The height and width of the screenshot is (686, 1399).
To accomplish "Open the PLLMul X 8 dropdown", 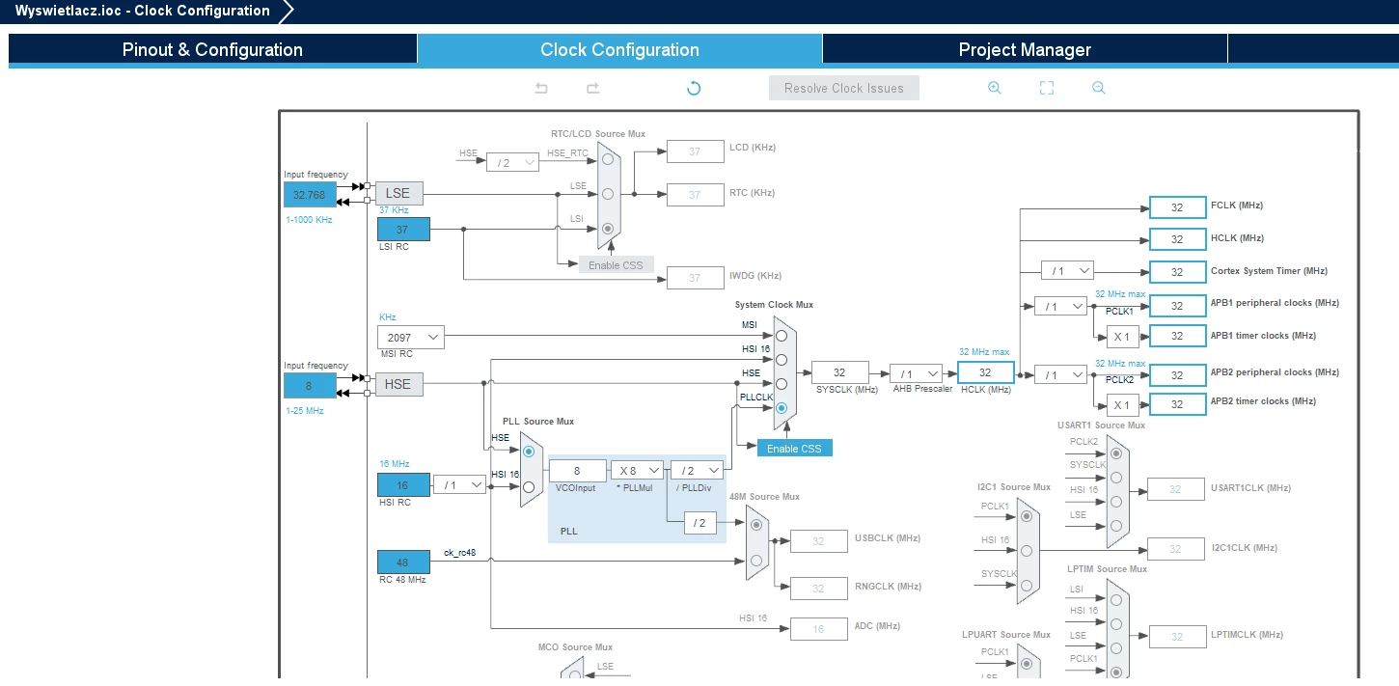I will coord(637,470).
